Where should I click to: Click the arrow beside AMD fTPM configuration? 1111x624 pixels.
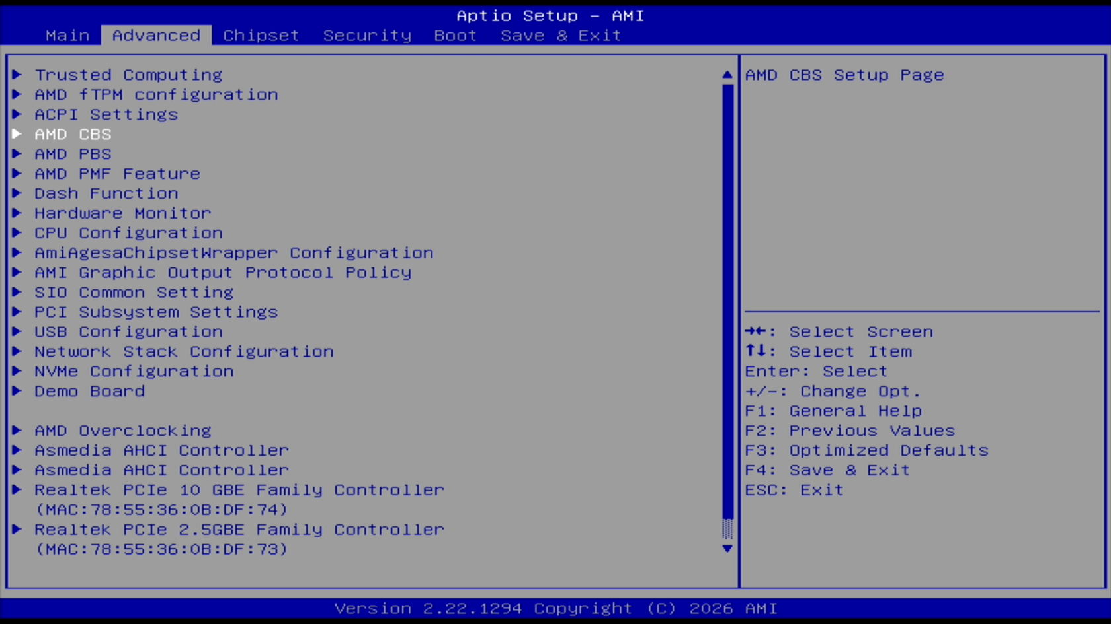click(17, 94)
